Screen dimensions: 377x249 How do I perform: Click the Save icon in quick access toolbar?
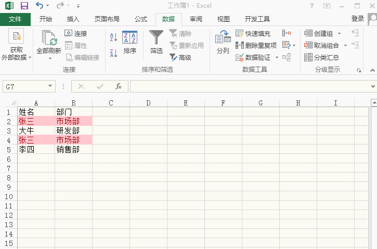point(24,6)
